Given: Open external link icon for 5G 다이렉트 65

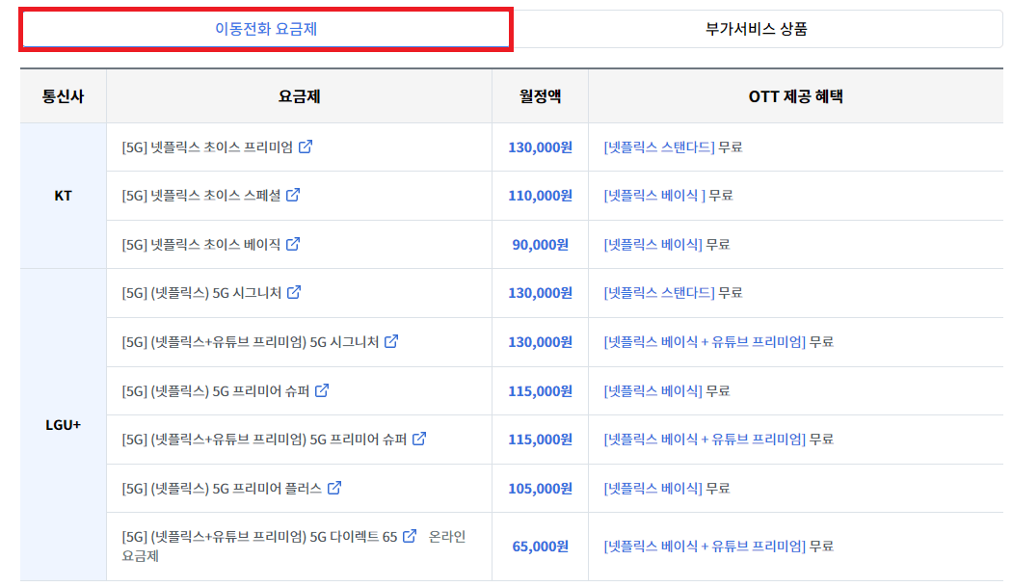Looking at the screenshot, I should 410,536.
